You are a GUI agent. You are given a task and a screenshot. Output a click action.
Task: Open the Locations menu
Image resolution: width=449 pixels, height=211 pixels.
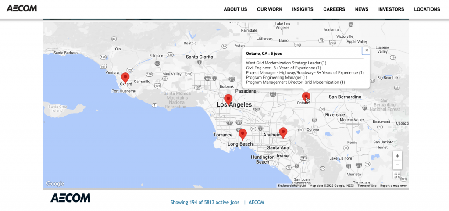[x=427, y=9]
